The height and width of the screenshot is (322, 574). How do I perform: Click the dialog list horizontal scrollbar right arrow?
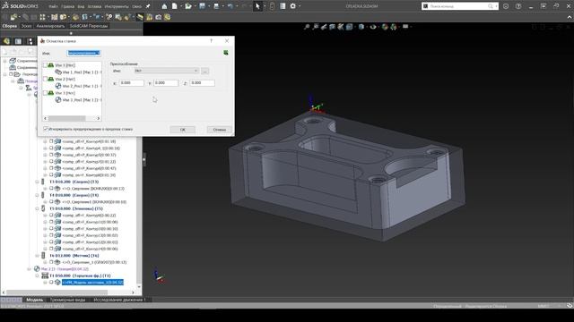(x=98, y=118)
